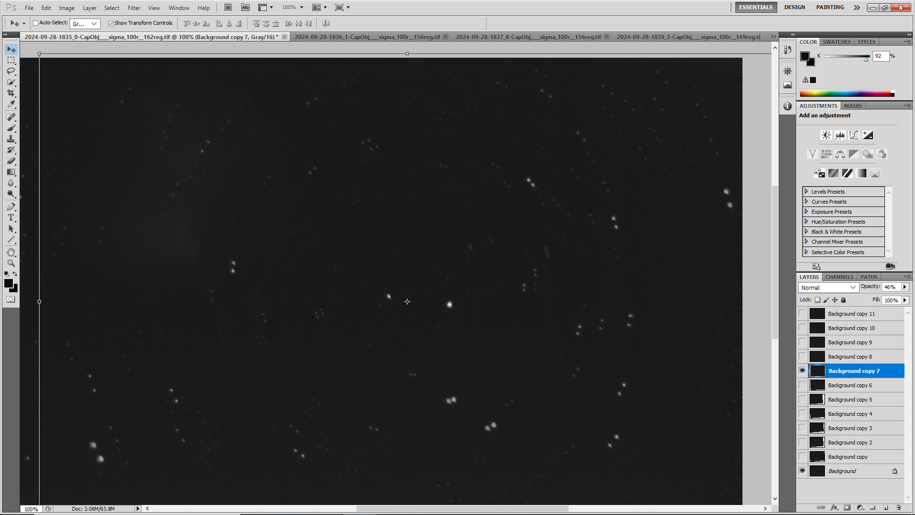Select the Zoom tool
The width and height of the screenshot is (915, 515).
[x=11, y=263]
